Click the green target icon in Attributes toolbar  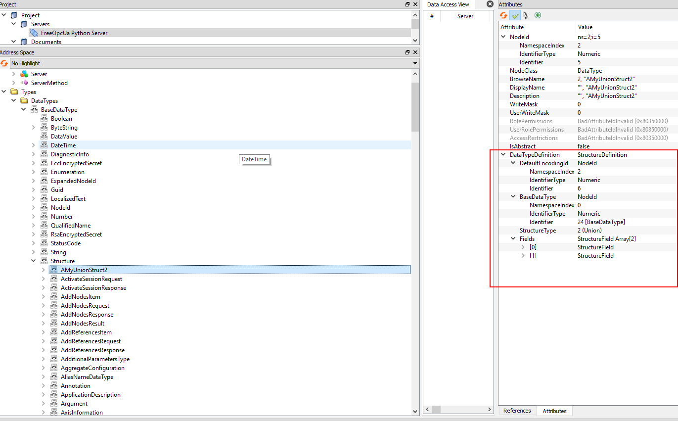[538, 15]
